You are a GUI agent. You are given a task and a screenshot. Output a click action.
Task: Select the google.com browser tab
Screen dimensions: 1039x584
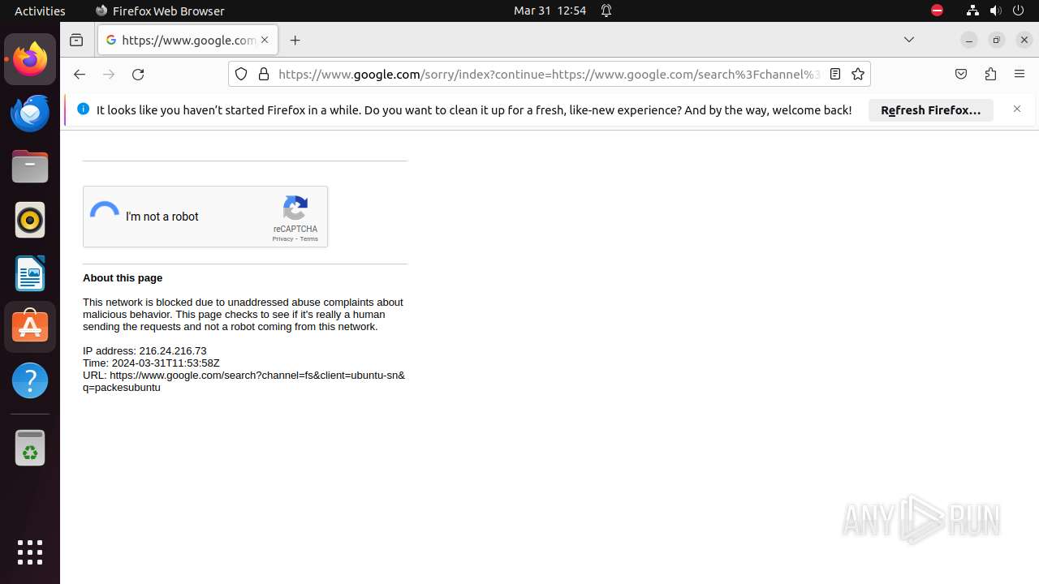[x=188, y=40]
